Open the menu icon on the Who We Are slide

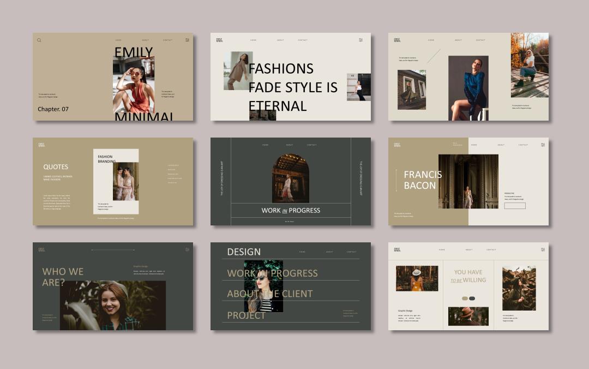tap(187, 249)
